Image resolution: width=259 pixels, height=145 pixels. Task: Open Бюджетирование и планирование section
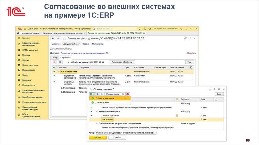pyautogui.click(x=31, y=44)
